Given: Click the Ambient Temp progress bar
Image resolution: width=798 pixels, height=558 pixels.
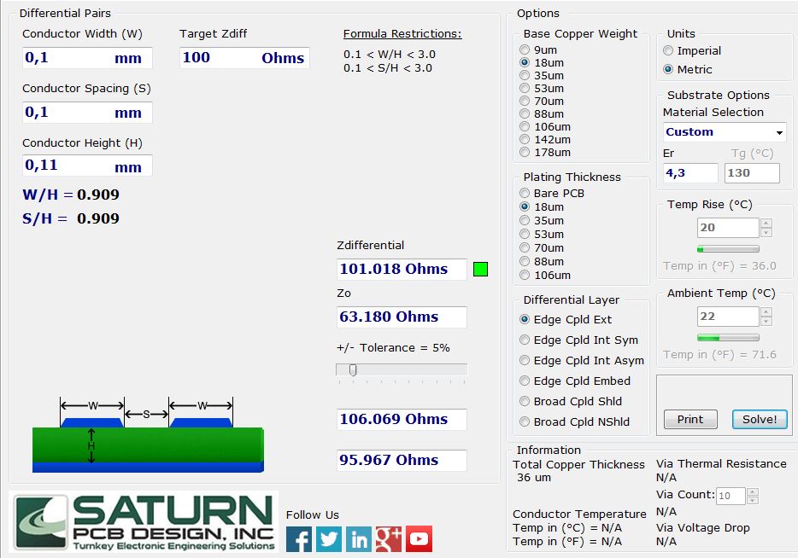Looking at the screenshot, I should pyautogui.click(x=728, y=338).
